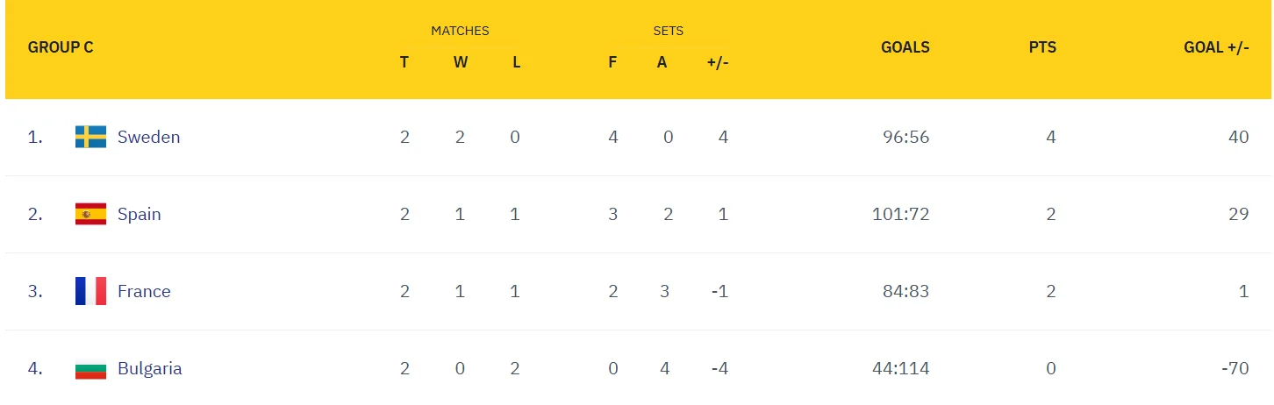
Task: Click the Spain flag icon
Action: coord(90,214)
